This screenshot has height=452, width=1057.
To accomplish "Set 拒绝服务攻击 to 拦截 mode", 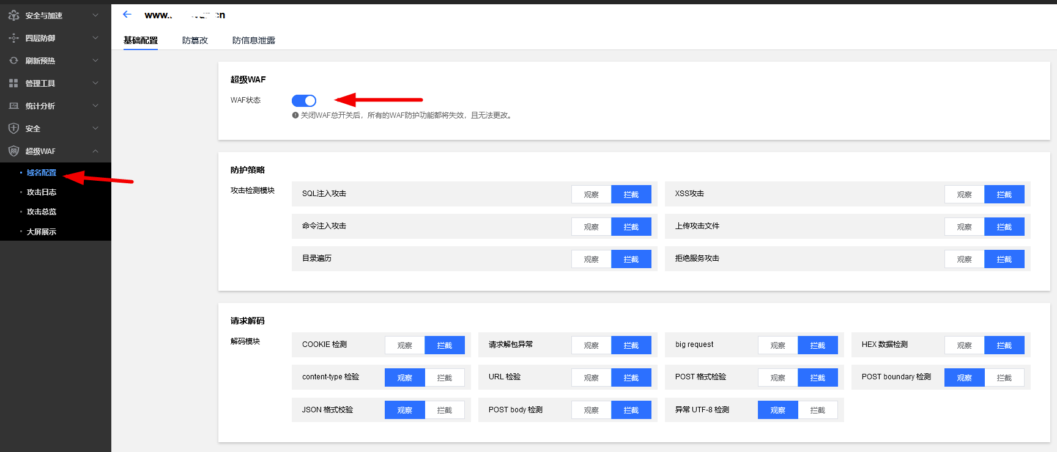I will [1004, 259].
